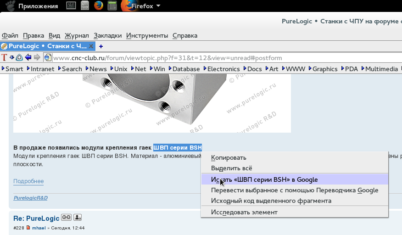Open the PurelogicR&D signature link
The image size is (402, 235).
[x=30, y=198]
